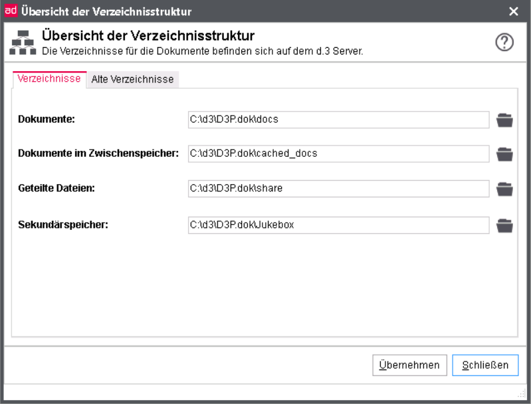Open help via the question mark icon
This screenshot has height=404, width=531.
point(504,43)
